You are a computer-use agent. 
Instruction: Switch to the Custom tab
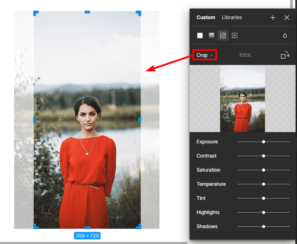[x=205, y=17]
